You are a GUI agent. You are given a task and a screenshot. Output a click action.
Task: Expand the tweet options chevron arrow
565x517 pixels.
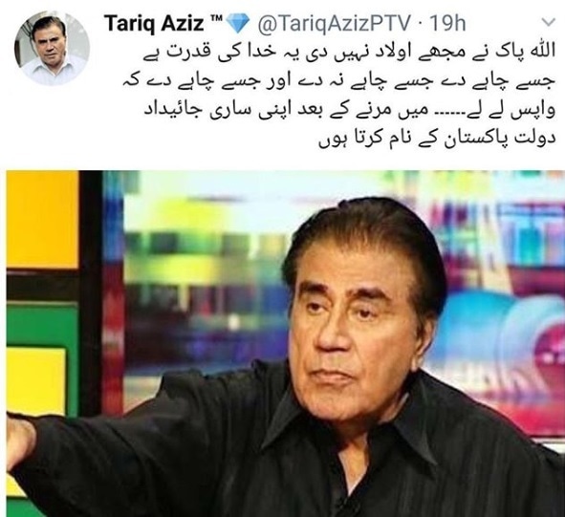point(549,22)
